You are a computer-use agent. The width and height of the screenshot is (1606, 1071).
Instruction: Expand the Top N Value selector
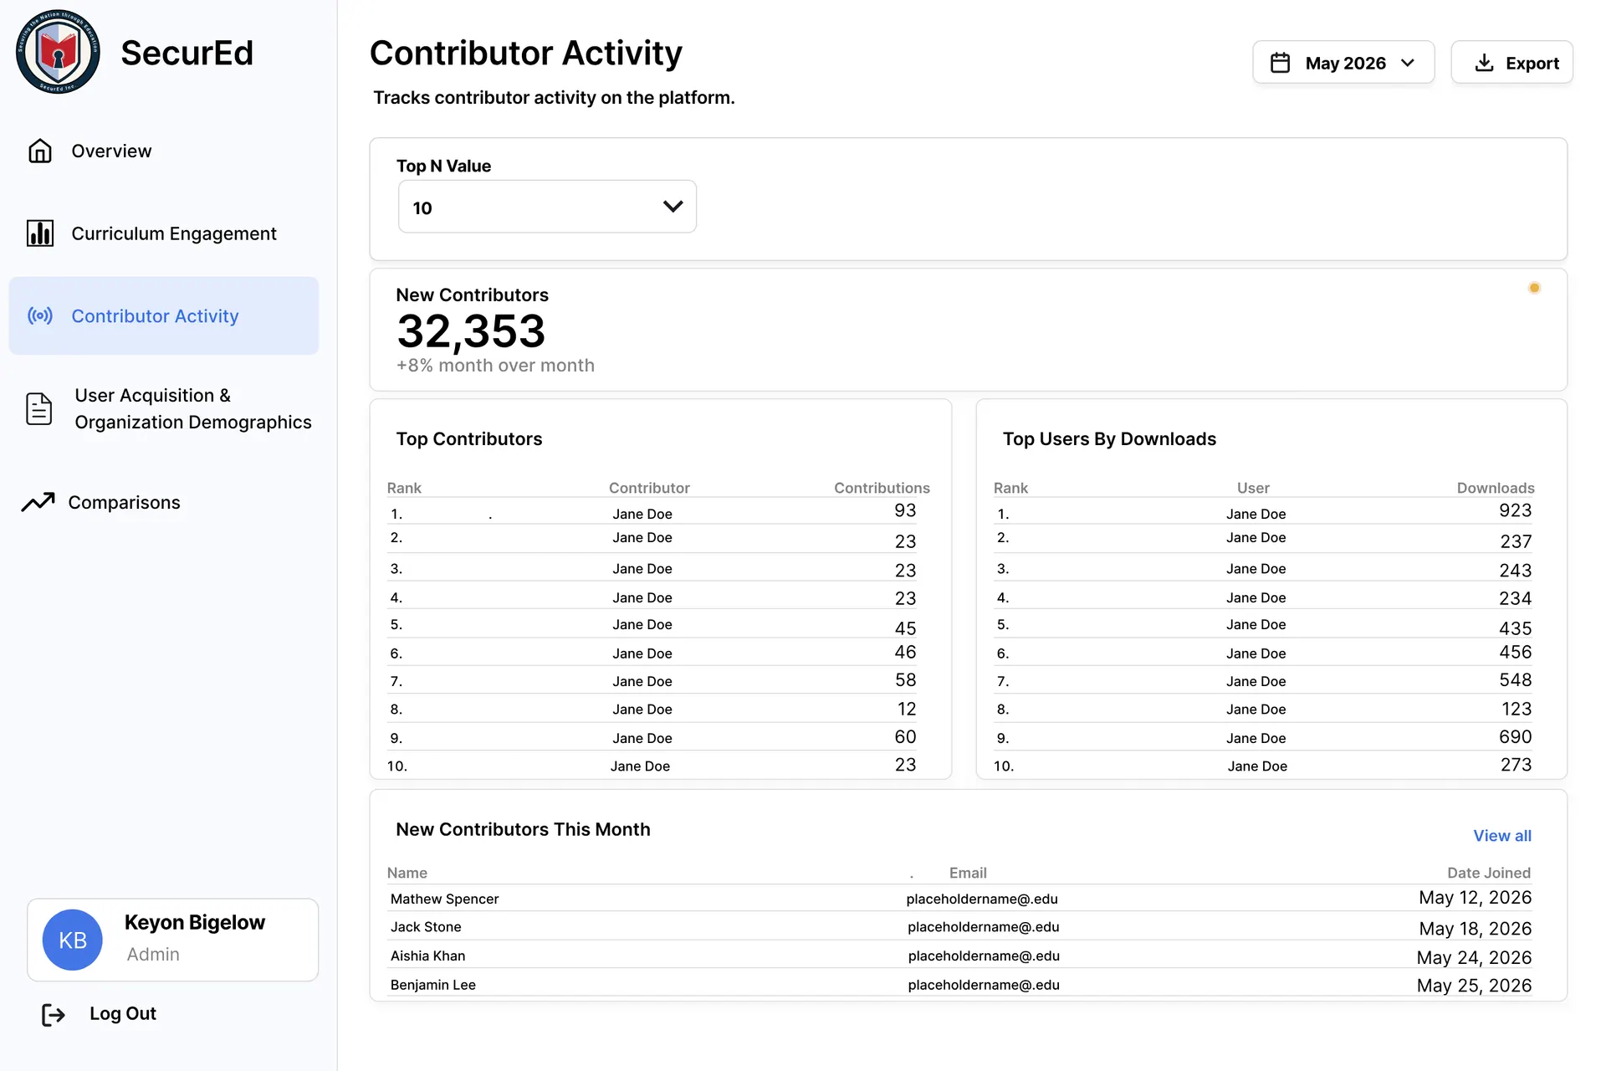pos(547,207)
